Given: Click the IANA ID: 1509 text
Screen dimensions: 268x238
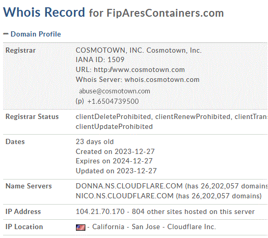Looking at the screenshot, I should [x=100, y=60].
